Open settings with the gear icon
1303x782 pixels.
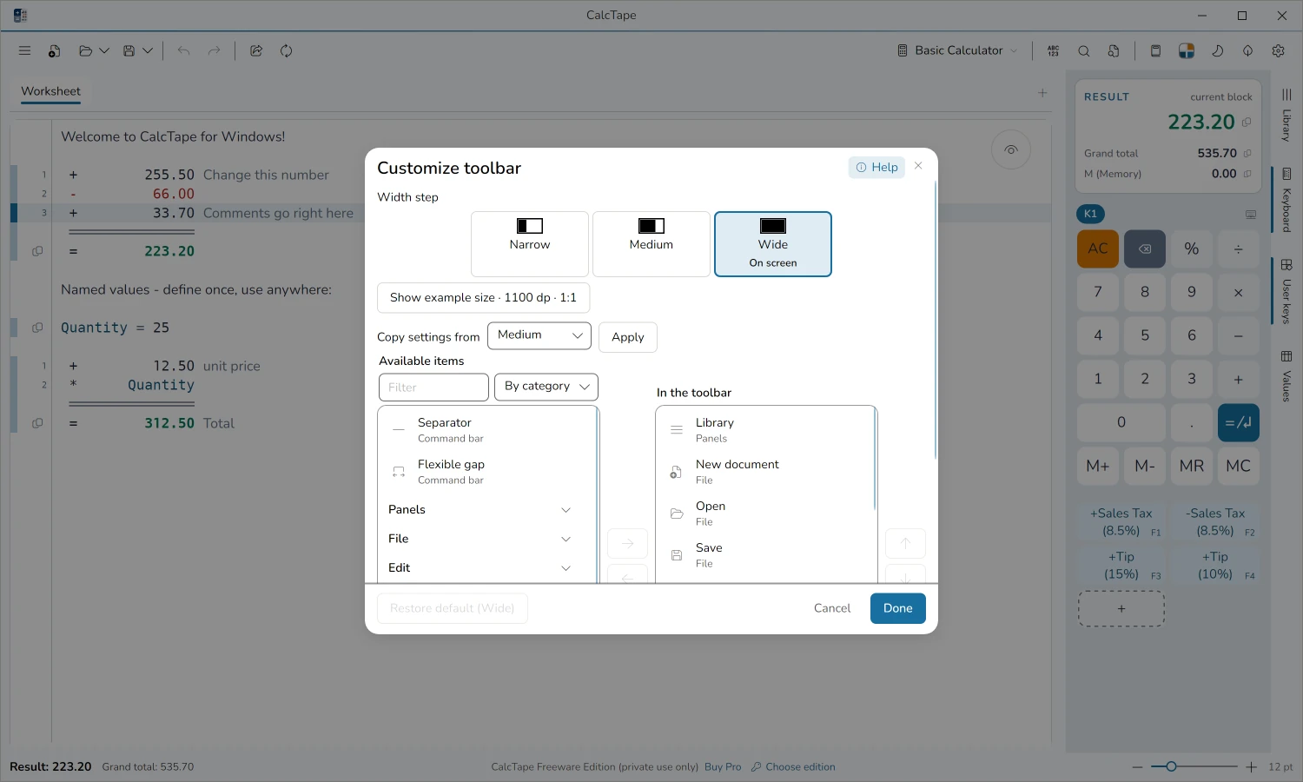1278,50
